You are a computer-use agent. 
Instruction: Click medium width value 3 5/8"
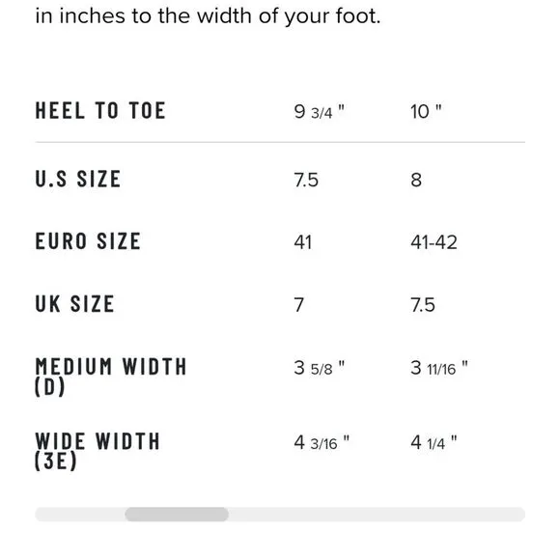(x=320, y=368)
